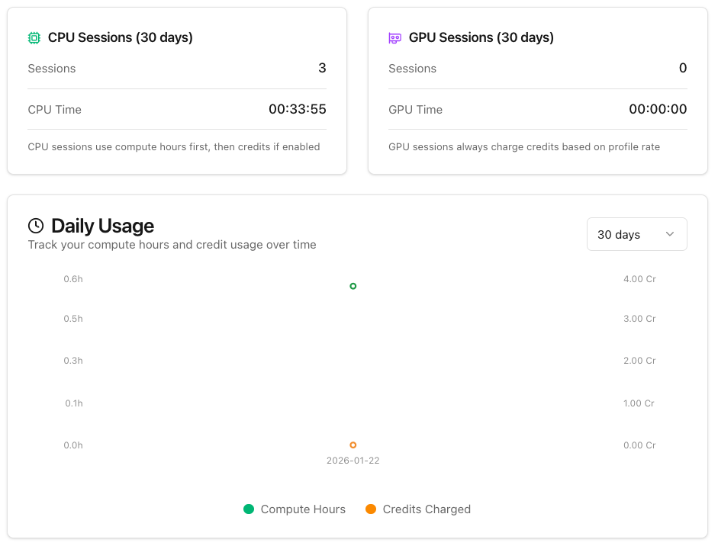Click the green Compute Hours legend dot

pos(249,509)
